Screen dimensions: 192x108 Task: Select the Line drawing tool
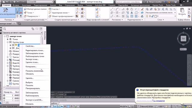(112, 9)
